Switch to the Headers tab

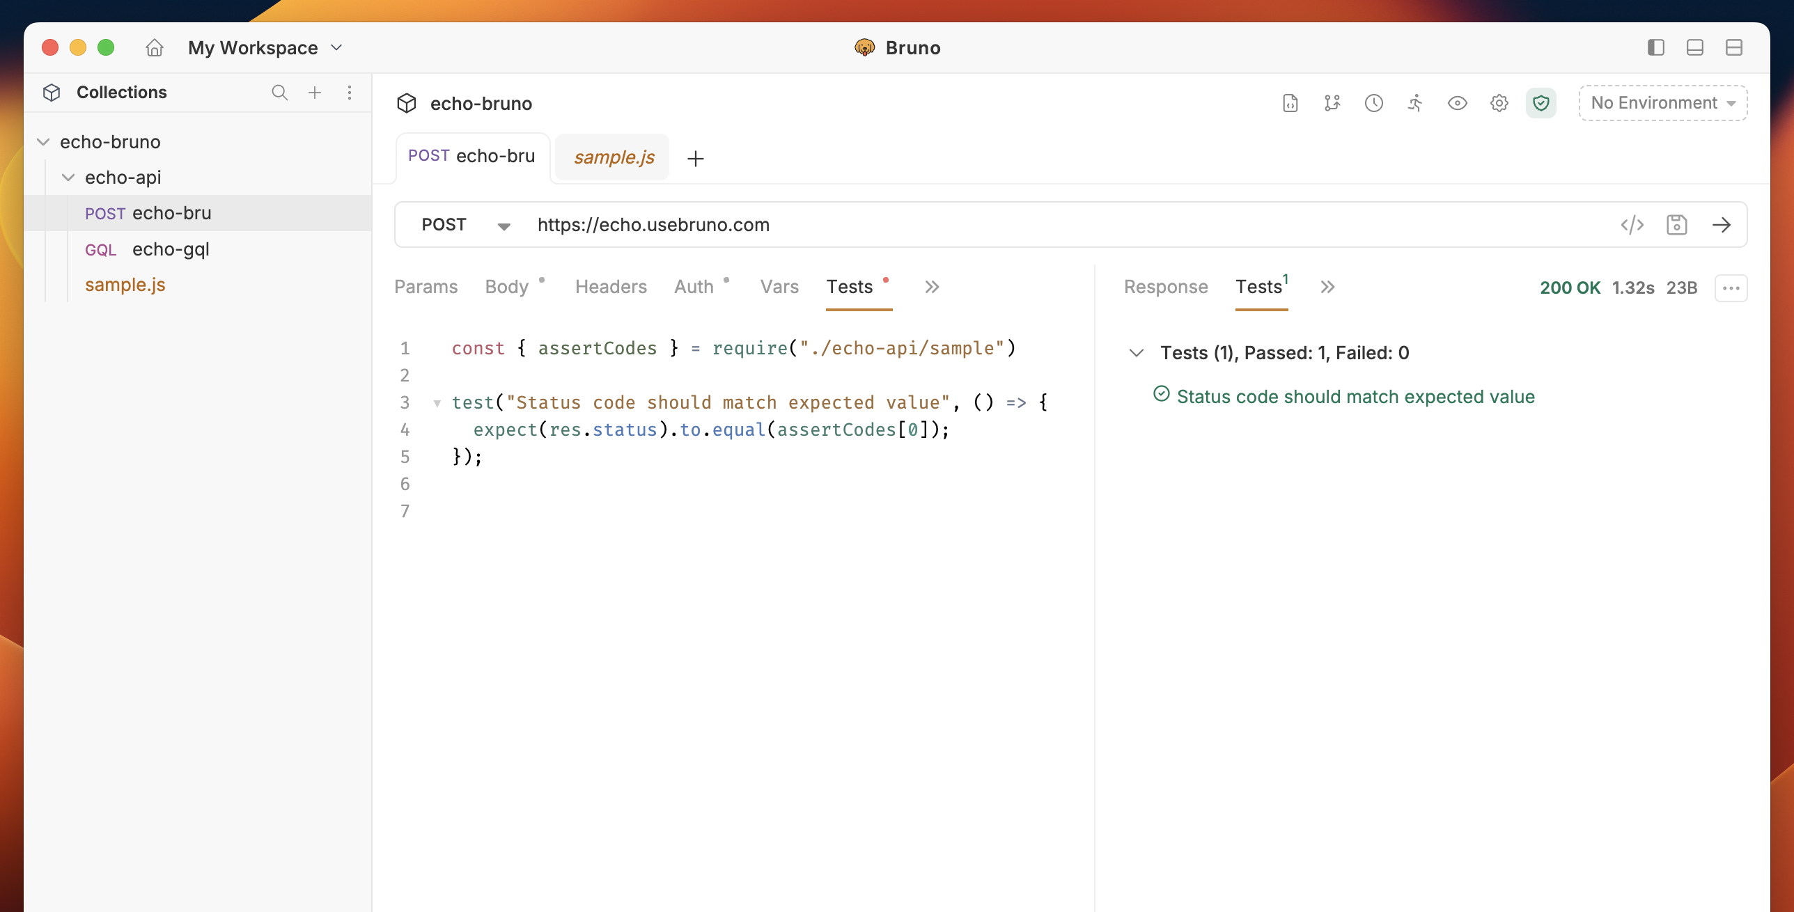[x=611, y=286]
